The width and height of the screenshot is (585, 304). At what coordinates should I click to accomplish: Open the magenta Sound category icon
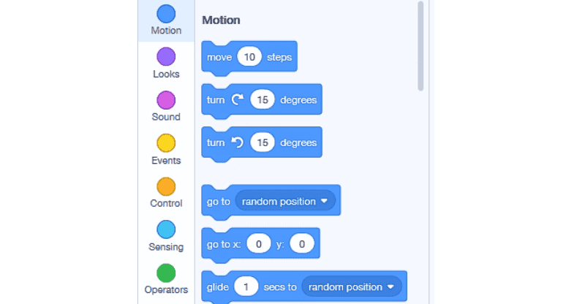click(166, 100)
